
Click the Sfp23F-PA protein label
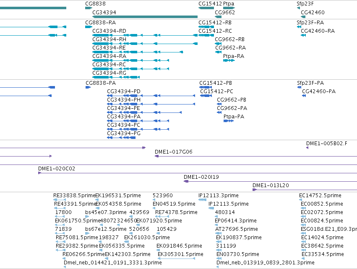coord(310,83)
